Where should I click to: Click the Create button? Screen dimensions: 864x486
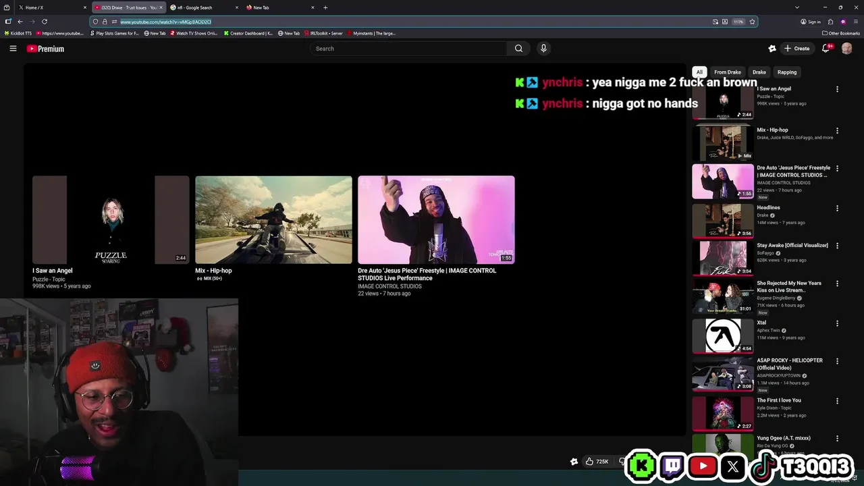click(x=796, y=49)
